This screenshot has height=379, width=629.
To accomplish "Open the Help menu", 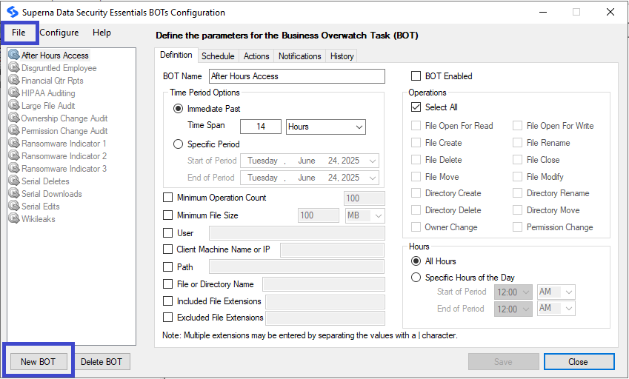I will 101,33.
